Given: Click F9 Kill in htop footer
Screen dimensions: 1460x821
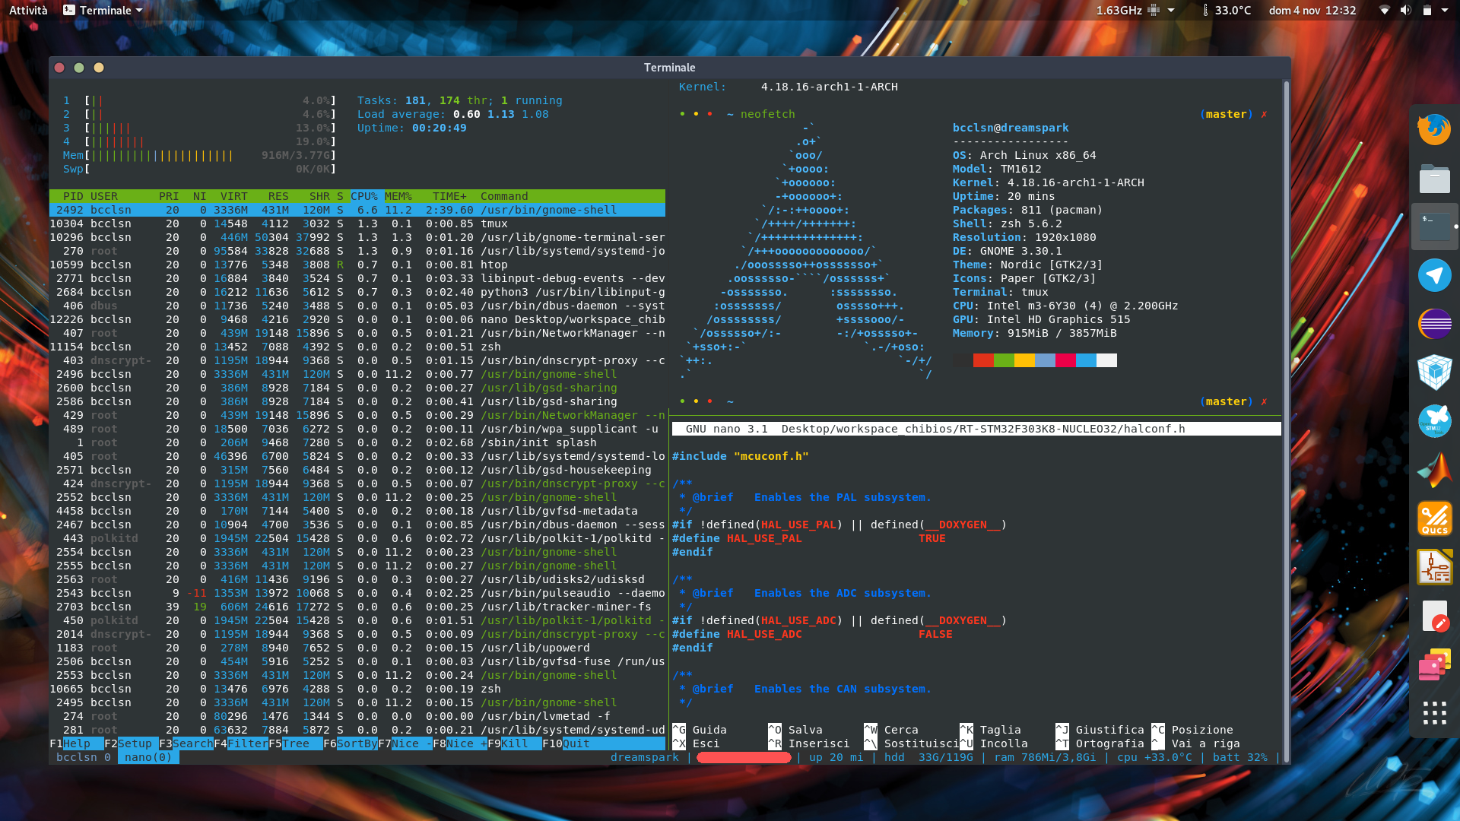Looking at the screenshot, I should click(x=514, y=743).
